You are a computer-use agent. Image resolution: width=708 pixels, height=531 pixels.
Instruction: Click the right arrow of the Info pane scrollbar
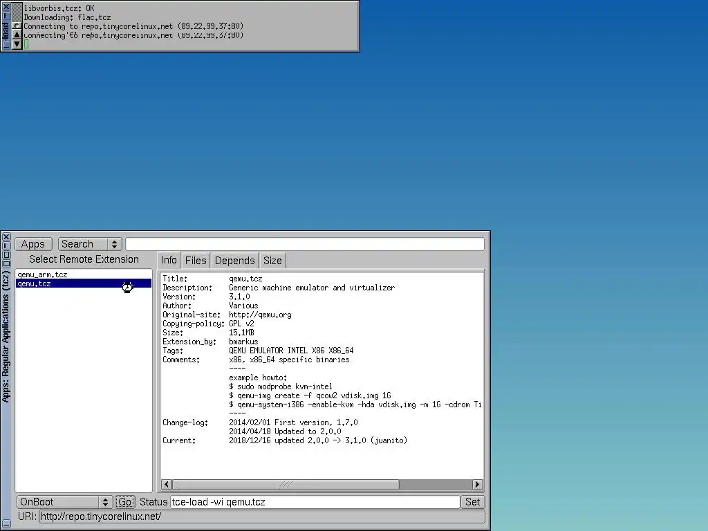pos(477,485)
